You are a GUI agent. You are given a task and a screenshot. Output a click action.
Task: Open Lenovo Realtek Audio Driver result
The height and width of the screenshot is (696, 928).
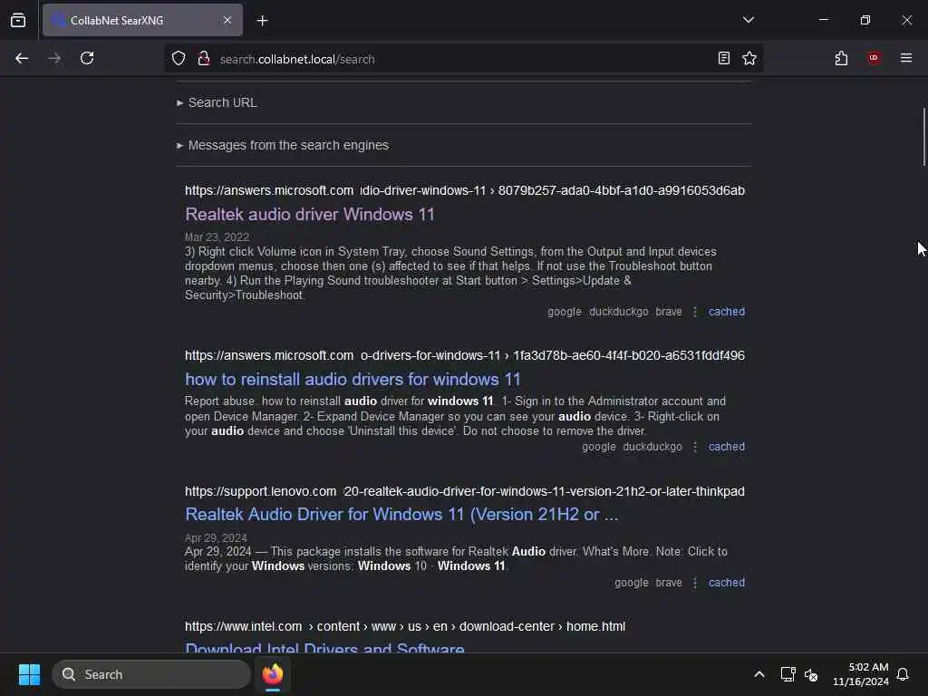[401, 515]
